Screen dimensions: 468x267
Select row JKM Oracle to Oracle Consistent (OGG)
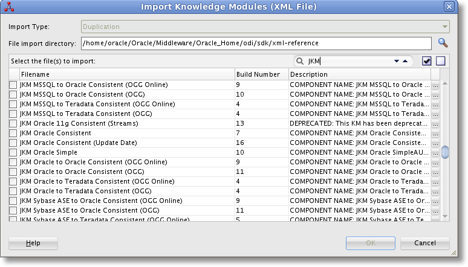point(219,172)
